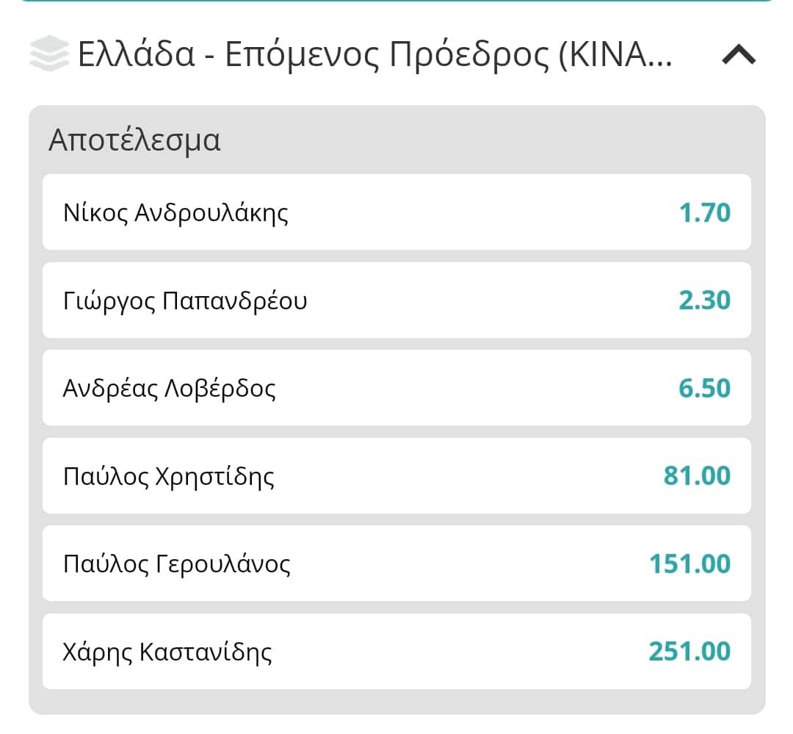Click the name text Χάρης Καστανίδης
The height and width of the screenshot is (734, 793).
point(167,652)
